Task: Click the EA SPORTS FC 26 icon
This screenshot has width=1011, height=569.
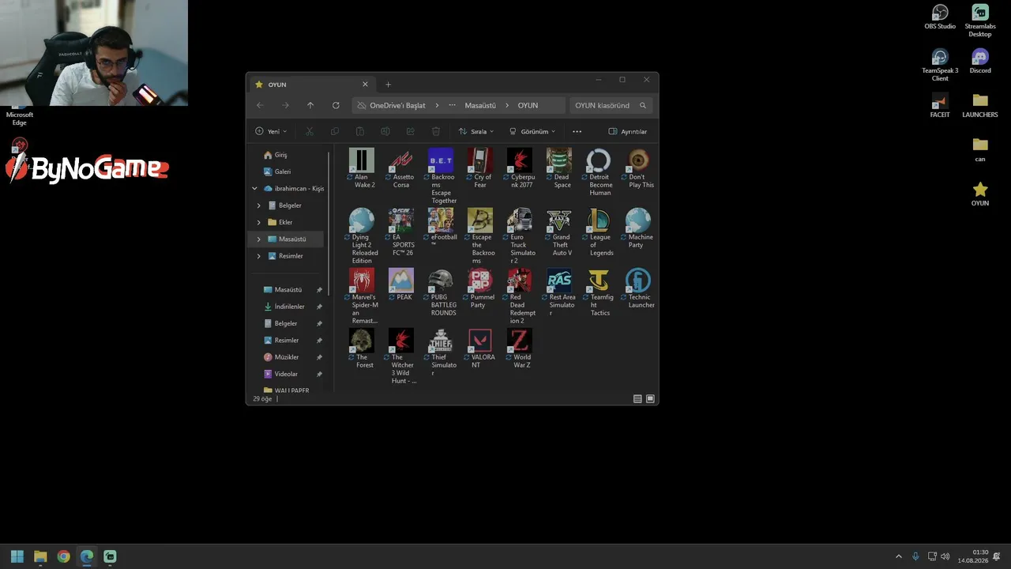Action: [x=401, y=220]
